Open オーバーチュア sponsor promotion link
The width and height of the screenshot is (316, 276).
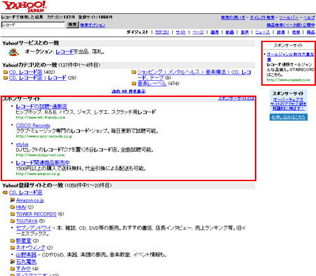[x=289, y=104]
